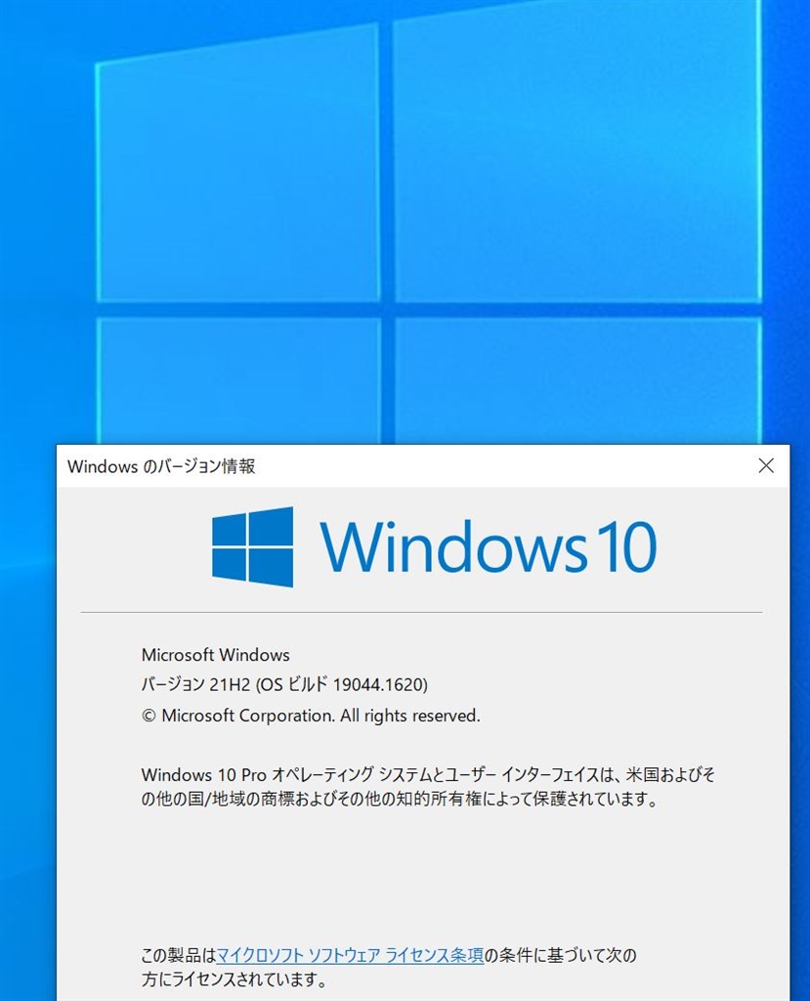810x1001 pixels.
Task: Click the version line 'バージョン 21H2 (OS ビルド 19044.1620)'
Action: pos(284,685)
